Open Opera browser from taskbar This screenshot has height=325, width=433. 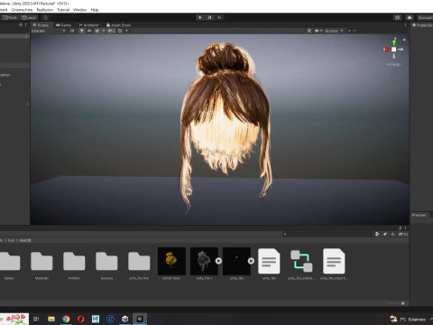(81, 319)
